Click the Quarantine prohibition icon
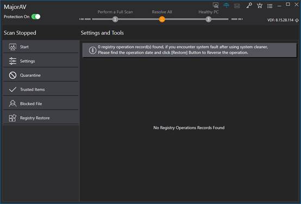This screenshot has height=204, width=301. pos(12,75)
